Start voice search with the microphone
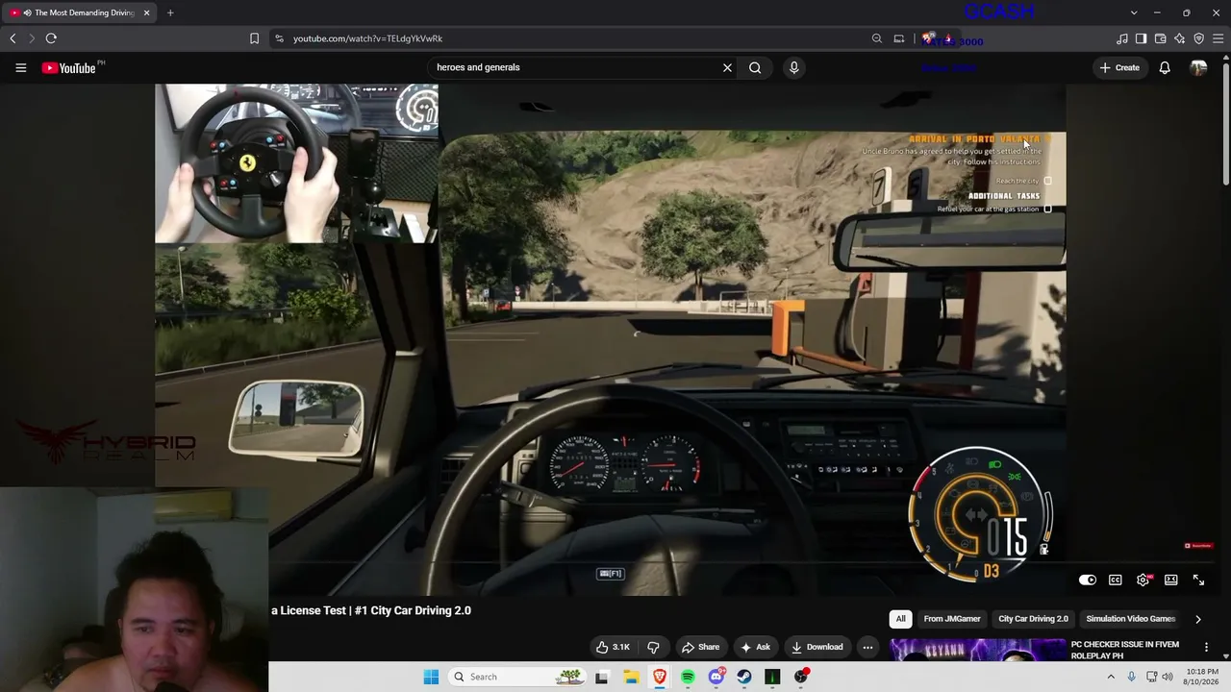1231x692 pixels. (x=793, y=67)
